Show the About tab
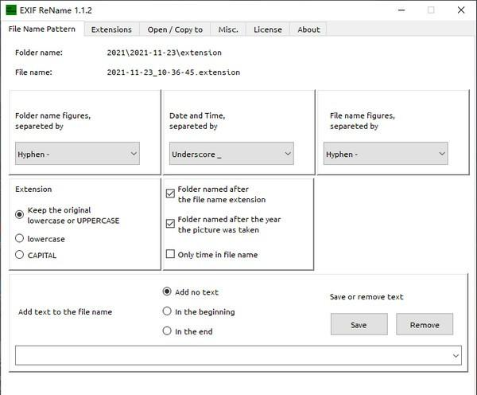 308,29
